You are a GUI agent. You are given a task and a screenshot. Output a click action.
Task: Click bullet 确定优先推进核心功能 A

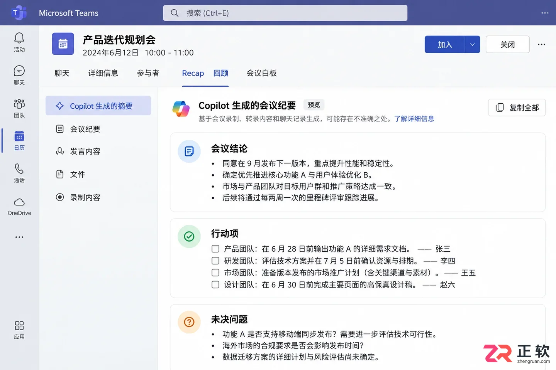[298, 175]
